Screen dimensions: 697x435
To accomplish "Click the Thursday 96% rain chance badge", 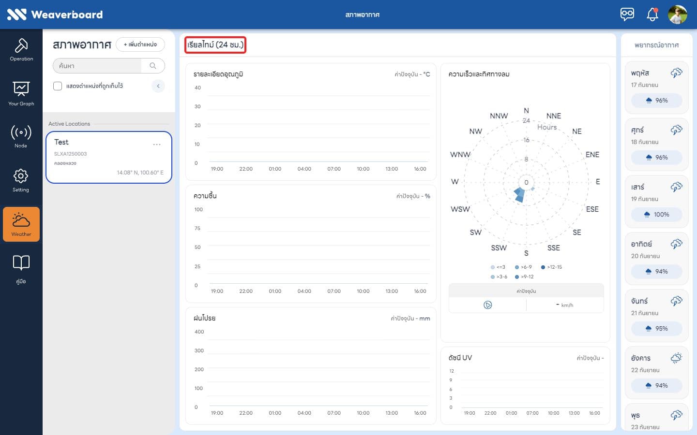I will 657,101.
